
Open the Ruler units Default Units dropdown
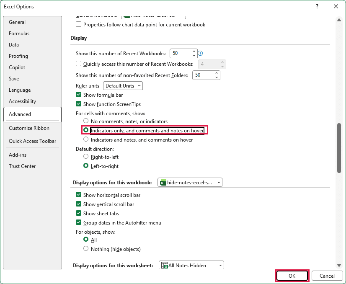tap(123, 85)
